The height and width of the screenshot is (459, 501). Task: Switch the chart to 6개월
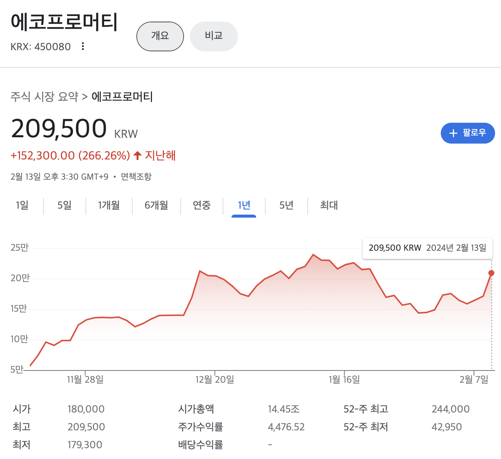point(156,205)
